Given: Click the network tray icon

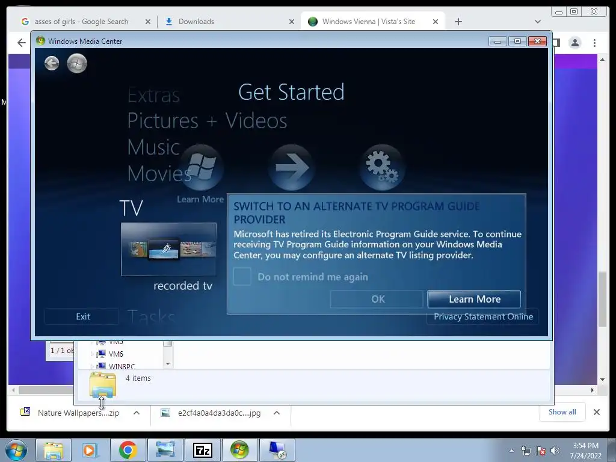Looking at the screenshot, I should click(x=526, y=451).
